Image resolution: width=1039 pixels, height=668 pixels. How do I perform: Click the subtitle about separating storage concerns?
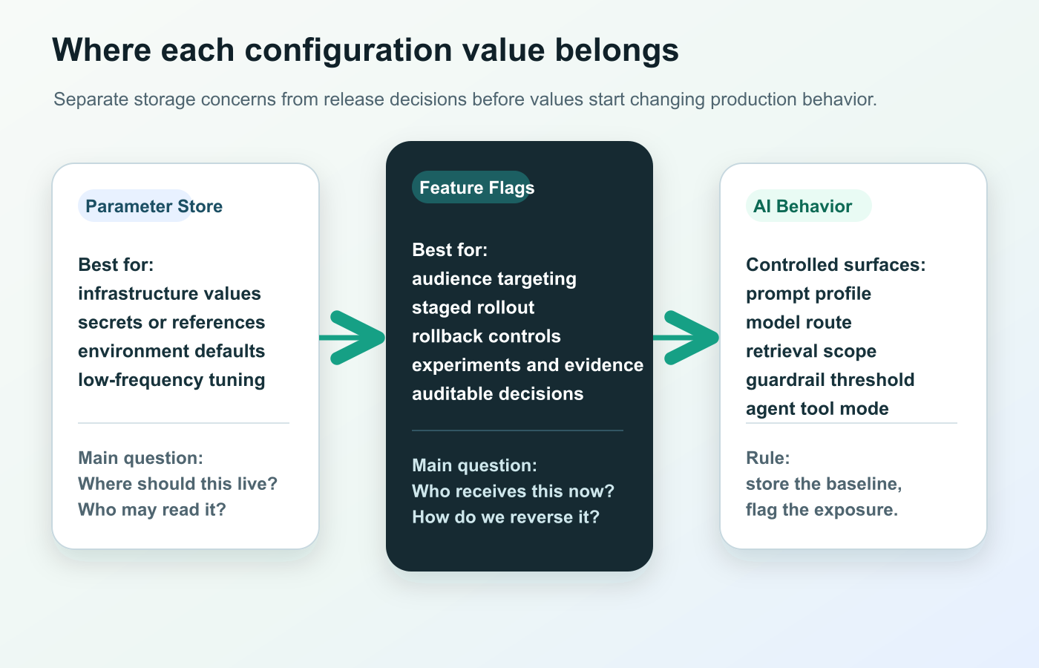pos(465,99)
